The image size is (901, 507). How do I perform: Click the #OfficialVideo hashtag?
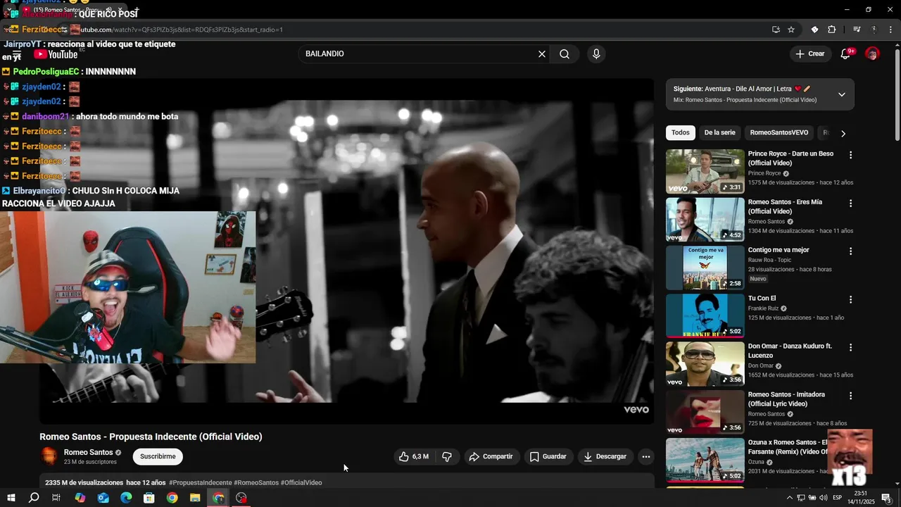point(301,483)
